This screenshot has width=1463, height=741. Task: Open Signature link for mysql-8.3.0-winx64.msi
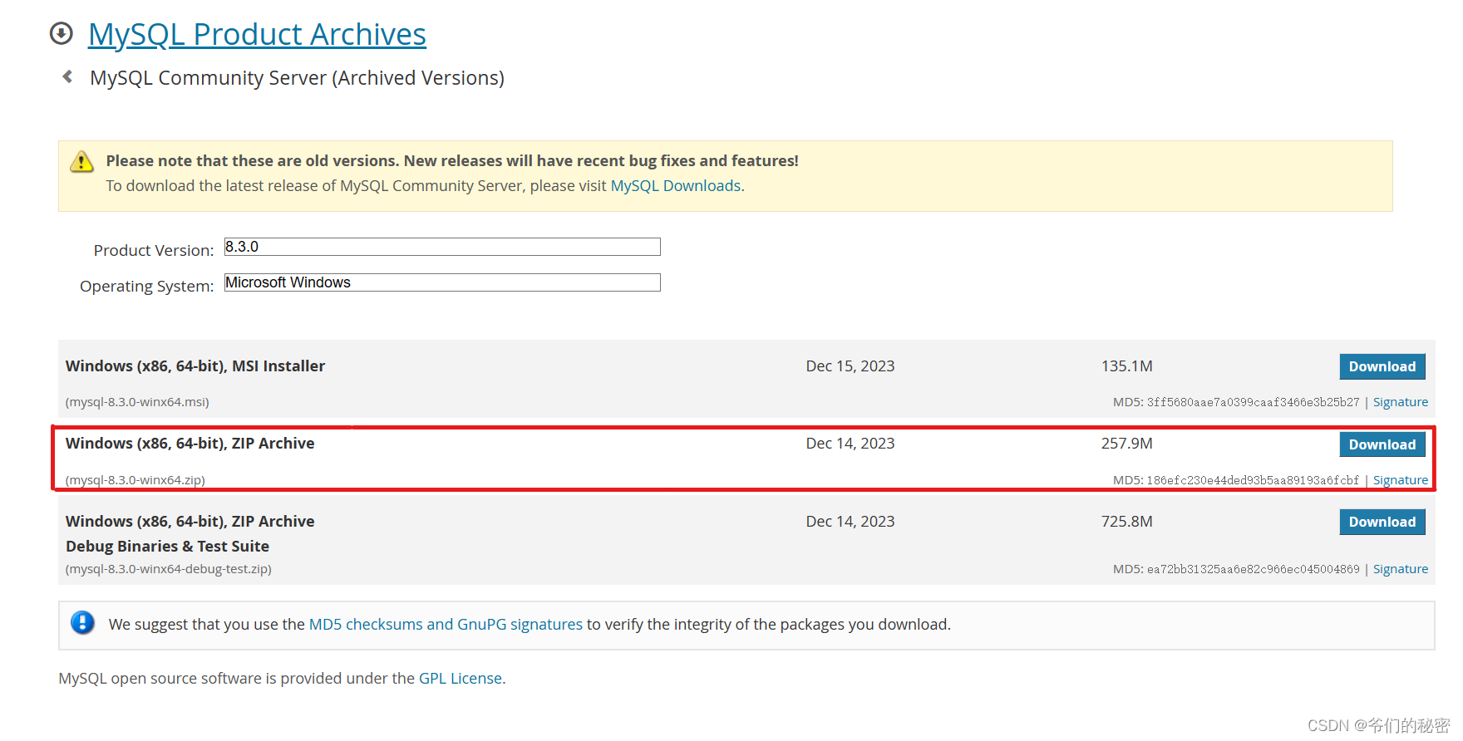coord(1401,402)
